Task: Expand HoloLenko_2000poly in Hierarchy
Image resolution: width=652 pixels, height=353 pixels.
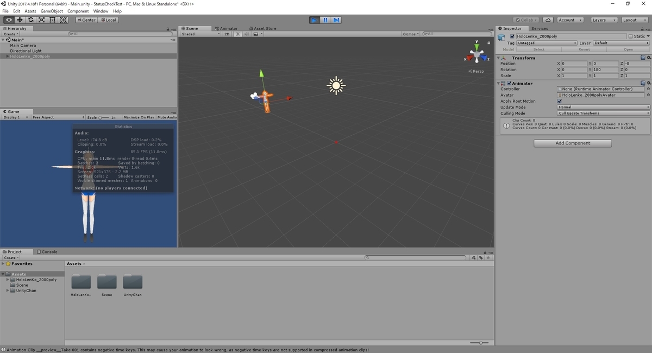Action: point(8,56)
